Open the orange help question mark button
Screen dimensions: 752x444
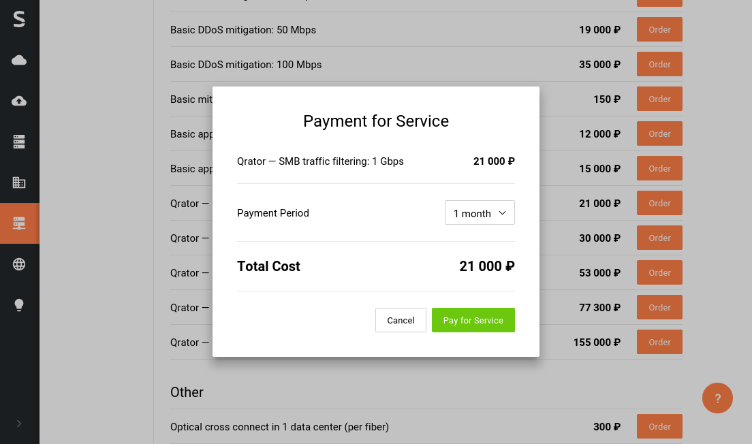[x=717, y=398]
